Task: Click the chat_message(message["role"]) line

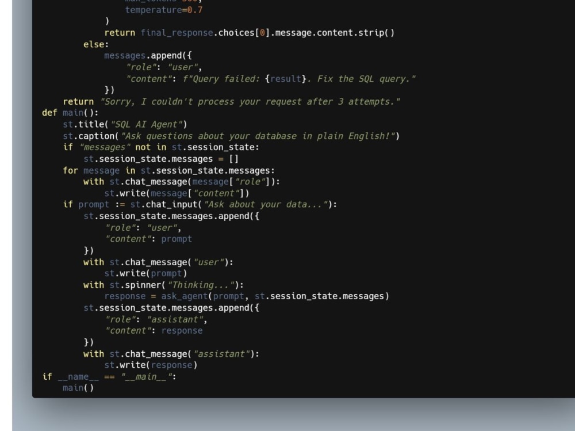Action: [x=182, y=182]
